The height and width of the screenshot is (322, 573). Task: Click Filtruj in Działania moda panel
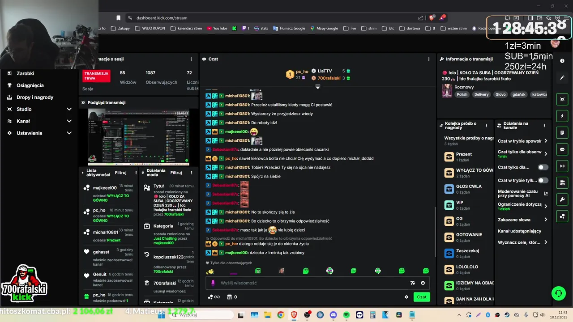[176, 173]
